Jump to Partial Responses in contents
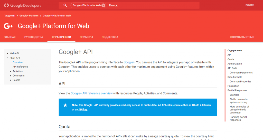Viewport: 263px width, 140px height. [x=237, y=90]
